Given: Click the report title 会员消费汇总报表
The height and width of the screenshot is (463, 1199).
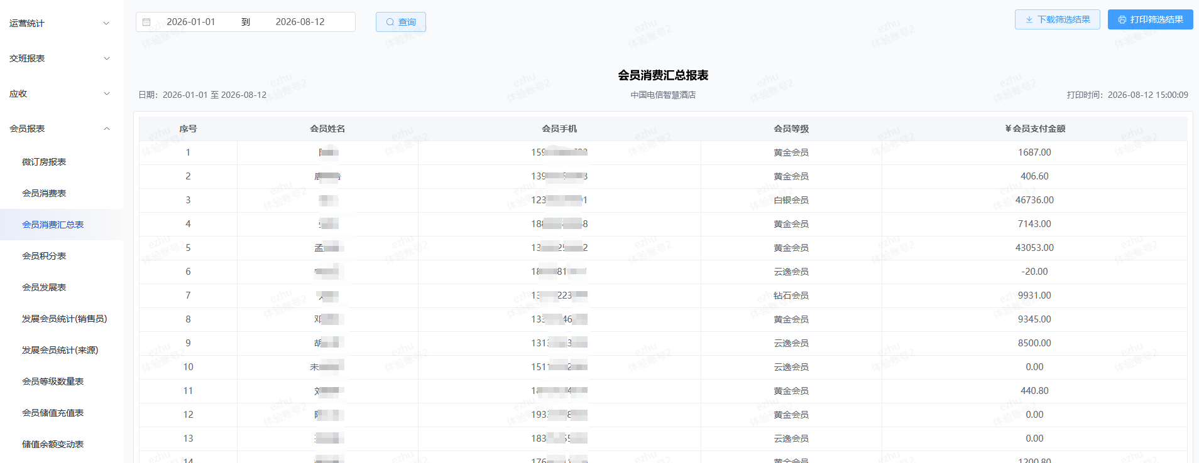Looking at the screenshot, I should coord(663,75).
